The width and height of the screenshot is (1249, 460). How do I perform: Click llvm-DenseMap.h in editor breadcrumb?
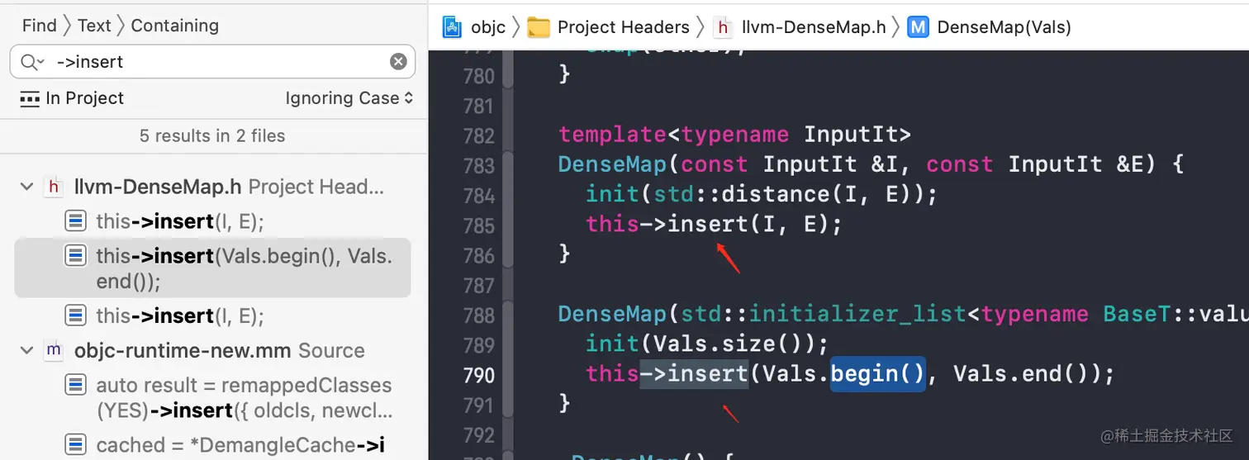[x=814, y=27]
